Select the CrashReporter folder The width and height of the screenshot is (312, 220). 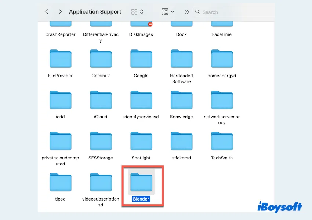click(x=60, y=24)
